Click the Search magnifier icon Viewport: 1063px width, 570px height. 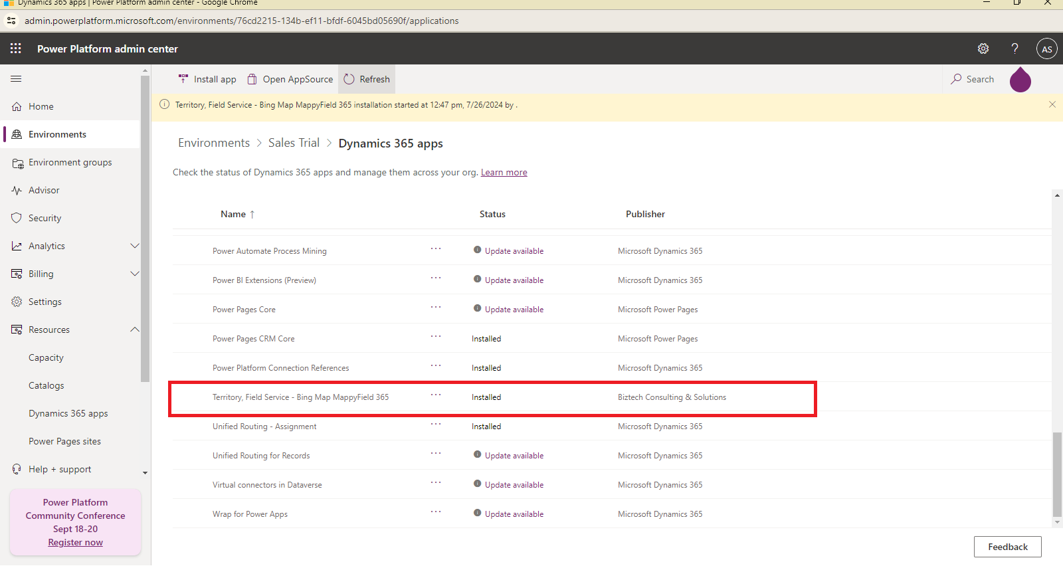(956, 79)
